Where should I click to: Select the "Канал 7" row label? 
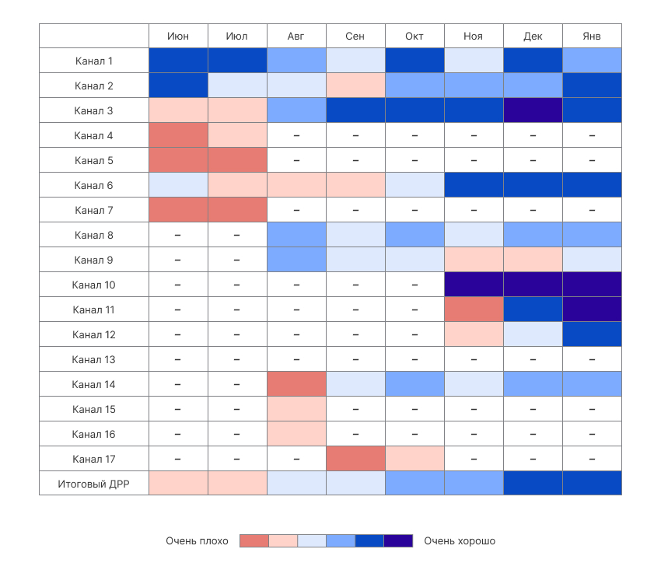click(94, 210)
